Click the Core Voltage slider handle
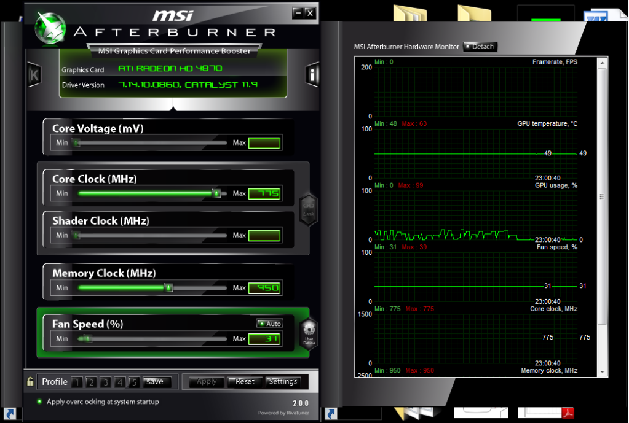 tap(76, 142)
